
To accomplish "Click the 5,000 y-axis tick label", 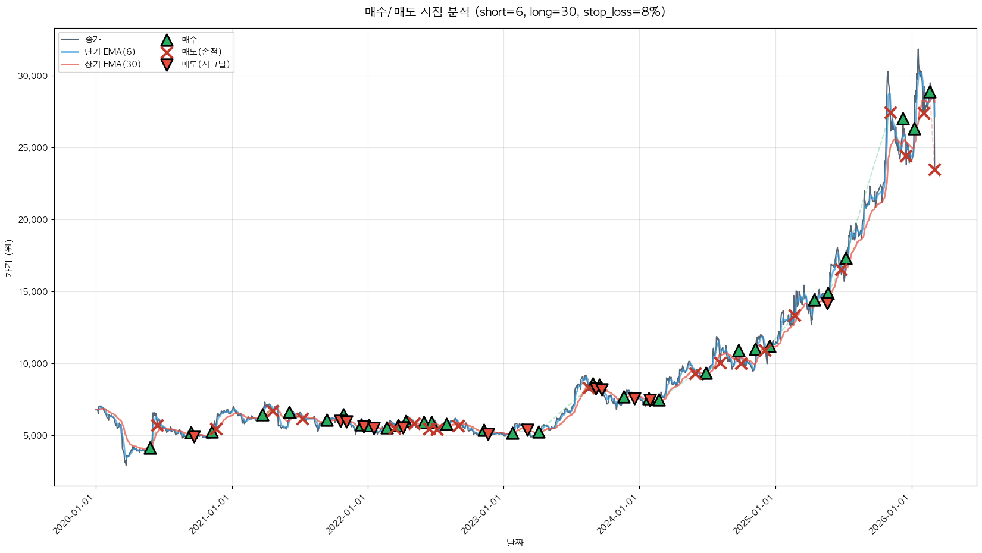I will pyautogui.click(x=36, y=435).
